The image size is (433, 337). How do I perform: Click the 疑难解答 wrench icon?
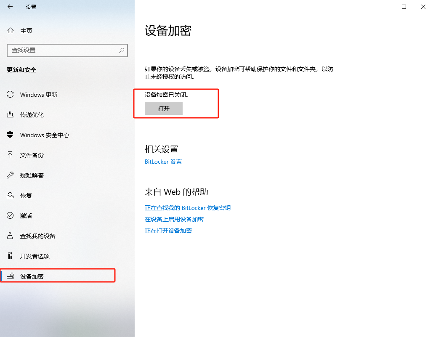click(x=10, y=175)
